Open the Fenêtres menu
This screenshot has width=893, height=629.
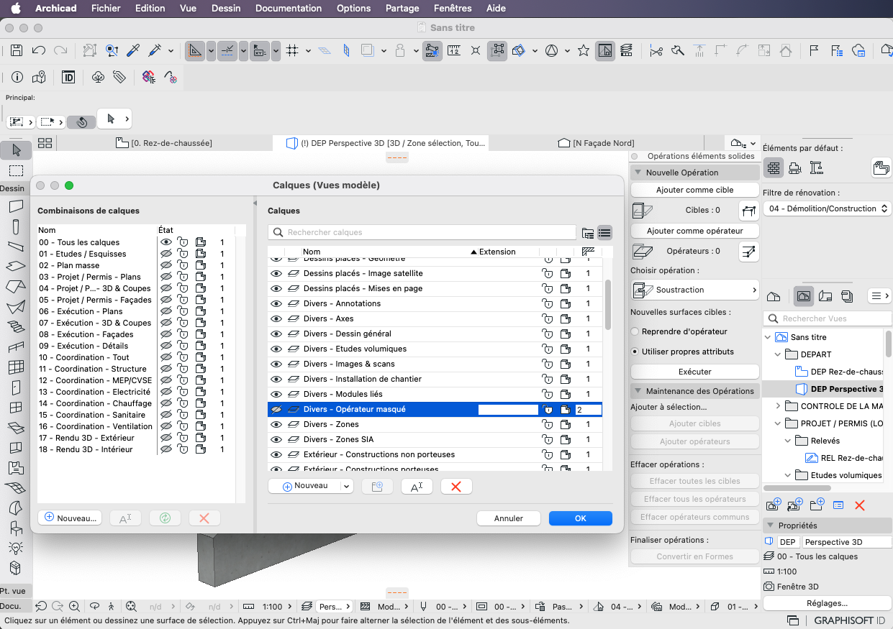453,9
